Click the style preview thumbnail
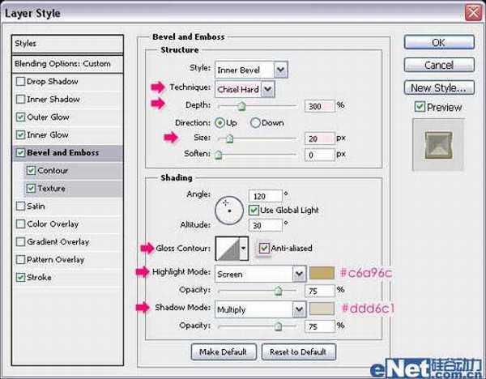Viewport: 486px width, 379px height. 437,147
